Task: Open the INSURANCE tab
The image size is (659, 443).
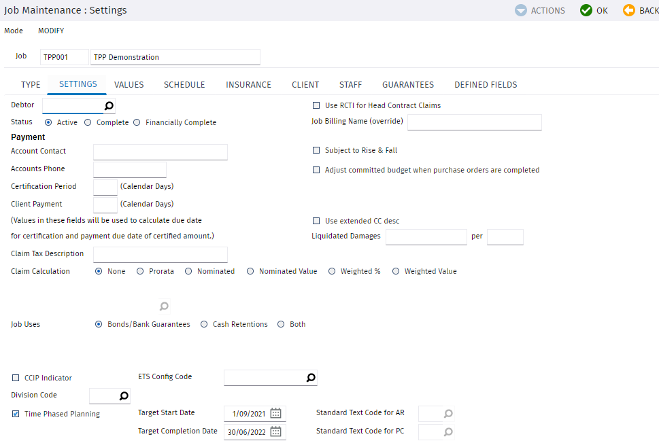Action: 248,85
